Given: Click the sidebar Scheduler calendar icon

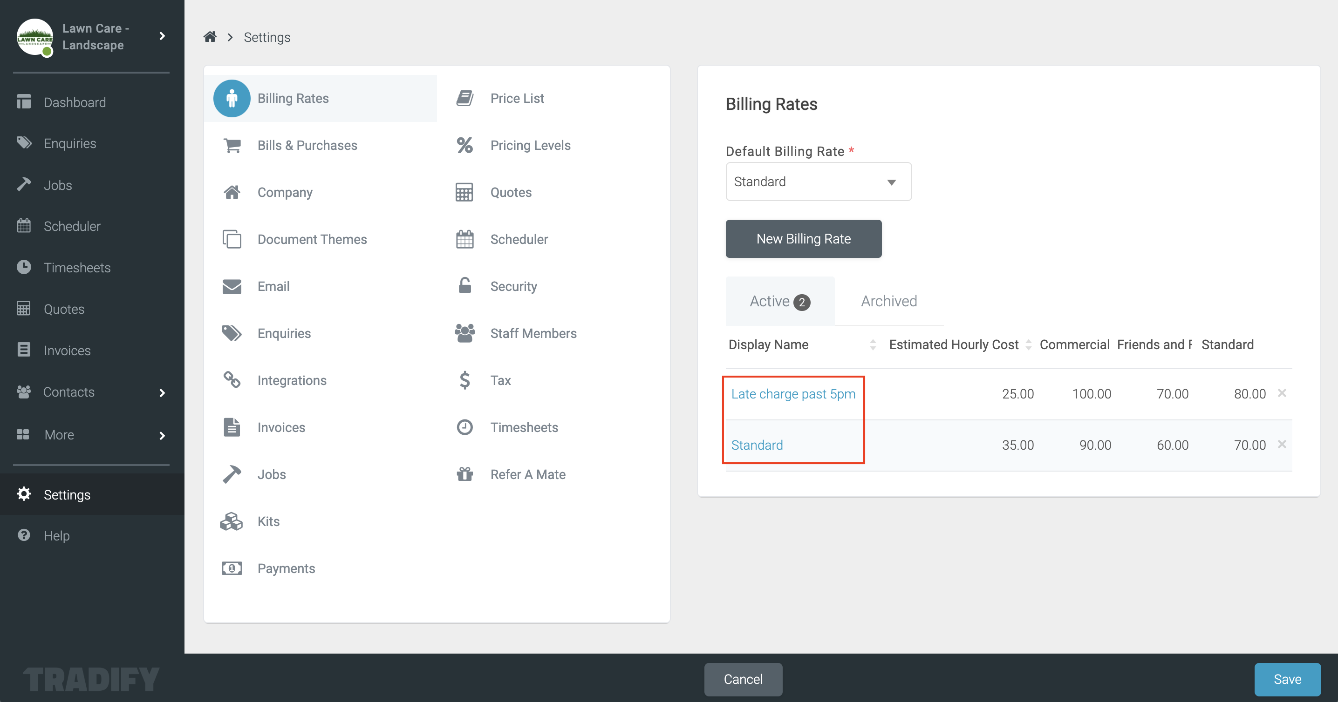Looking at the screenshot, I should click(24, 226).
